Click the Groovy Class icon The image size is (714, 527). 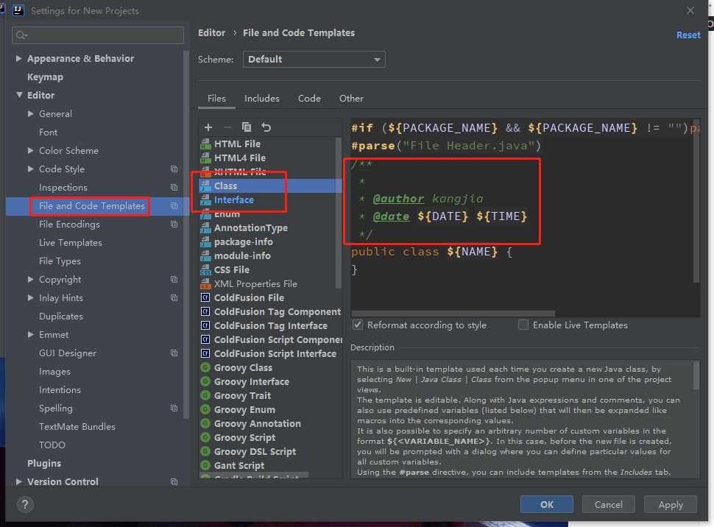coord(205,367)
